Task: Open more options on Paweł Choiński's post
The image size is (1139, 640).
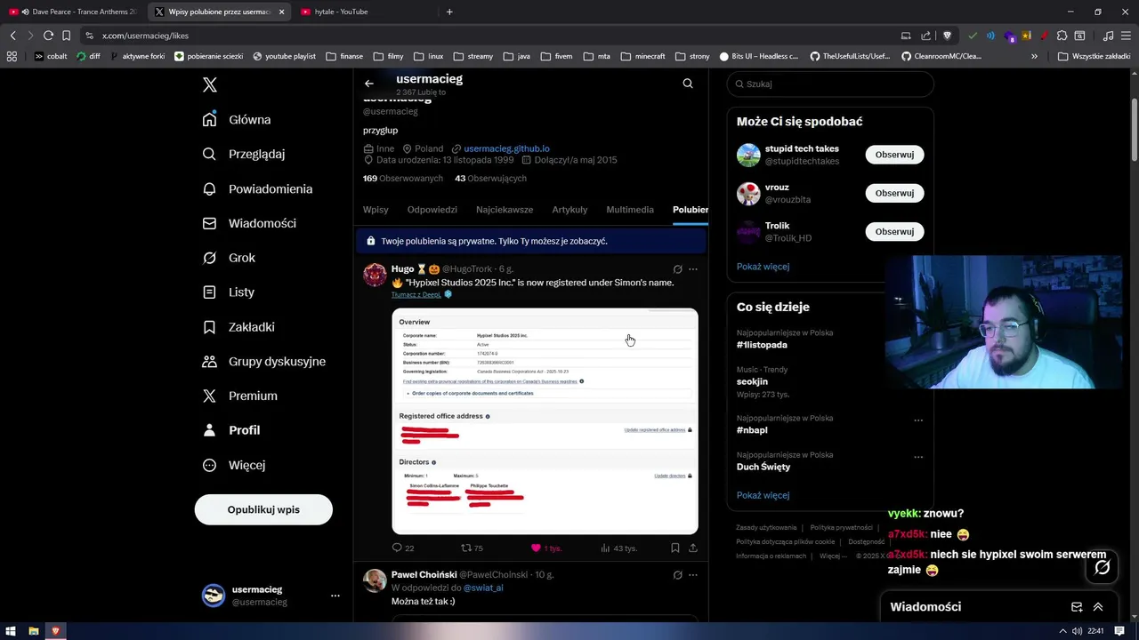Action: coord(693,575)
